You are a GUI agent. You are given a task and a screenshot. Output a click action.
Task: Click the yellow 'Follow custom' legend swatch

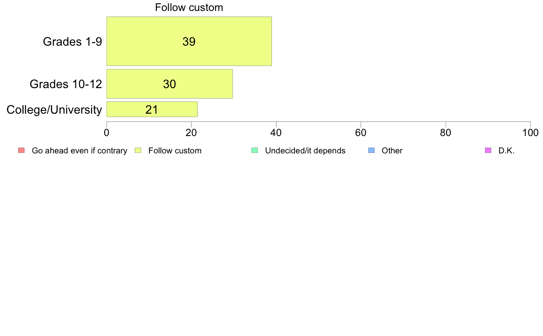click(x=138, y=151)
